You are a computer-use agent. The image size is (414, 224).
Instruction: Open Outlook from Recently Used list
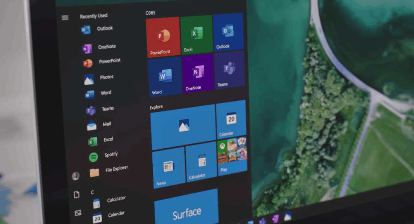pos(97,29)
